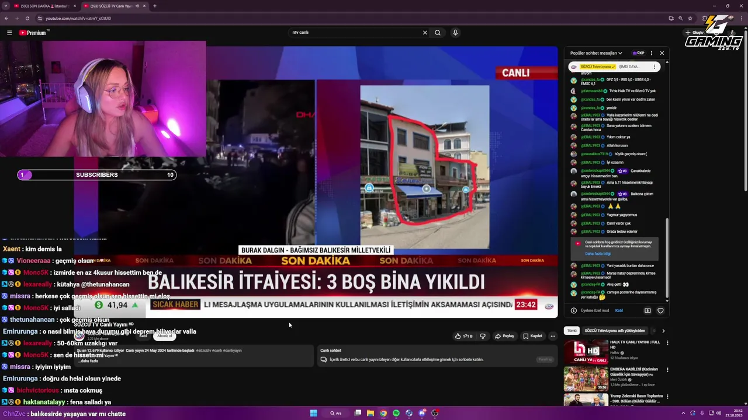
Task: Open the #sözcütv hashtag link
Action: pyautogui.click(x=203, y=351)
